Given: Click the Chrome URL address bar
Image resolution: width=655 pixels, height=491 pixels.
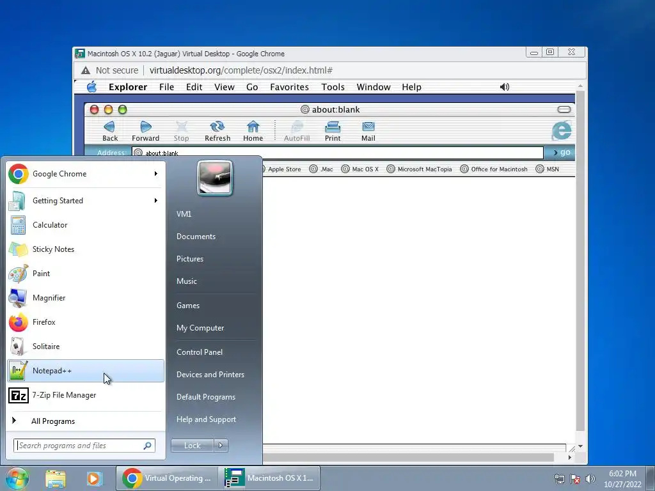Looking at the screenshot, I should coord(330,70).
